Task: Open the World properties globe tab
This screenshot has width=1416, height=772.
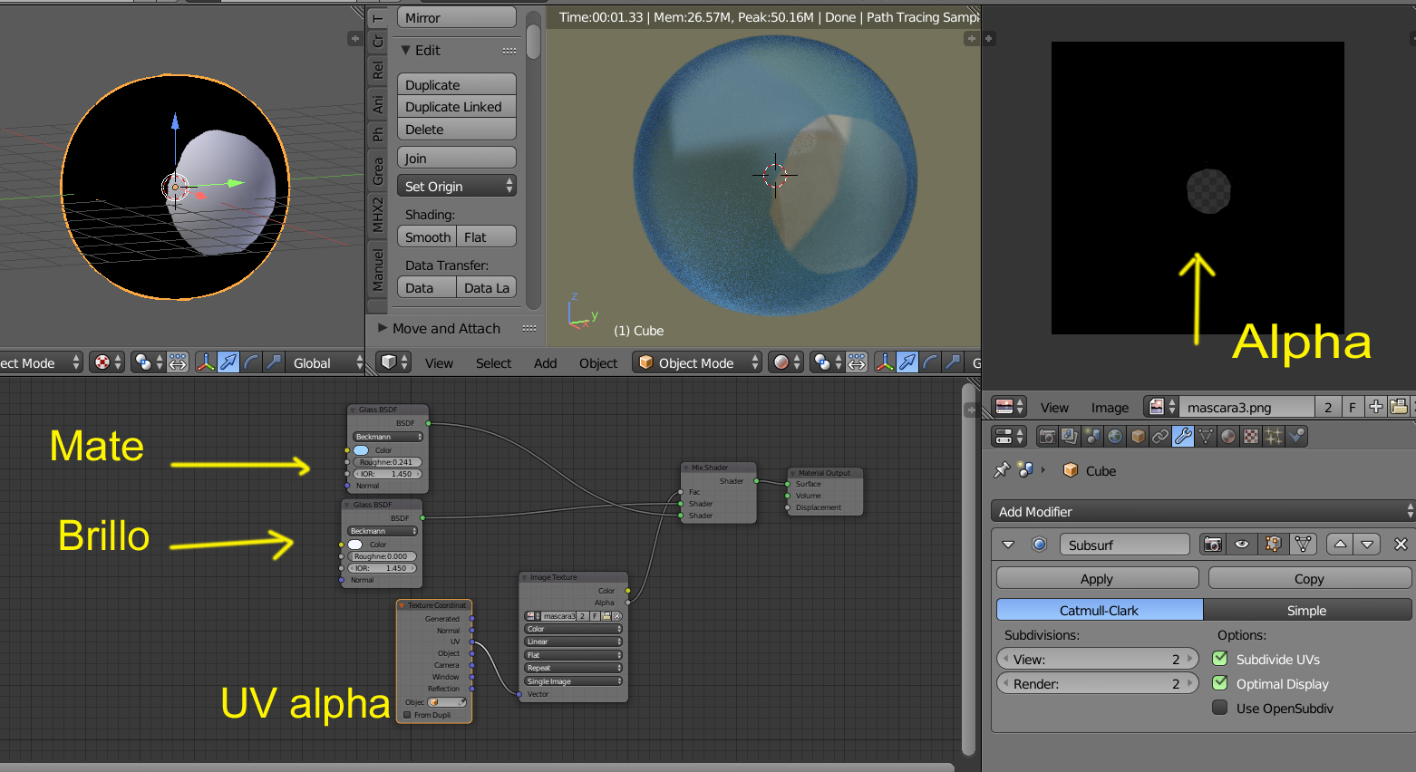Action: [x=1115, y=437]
